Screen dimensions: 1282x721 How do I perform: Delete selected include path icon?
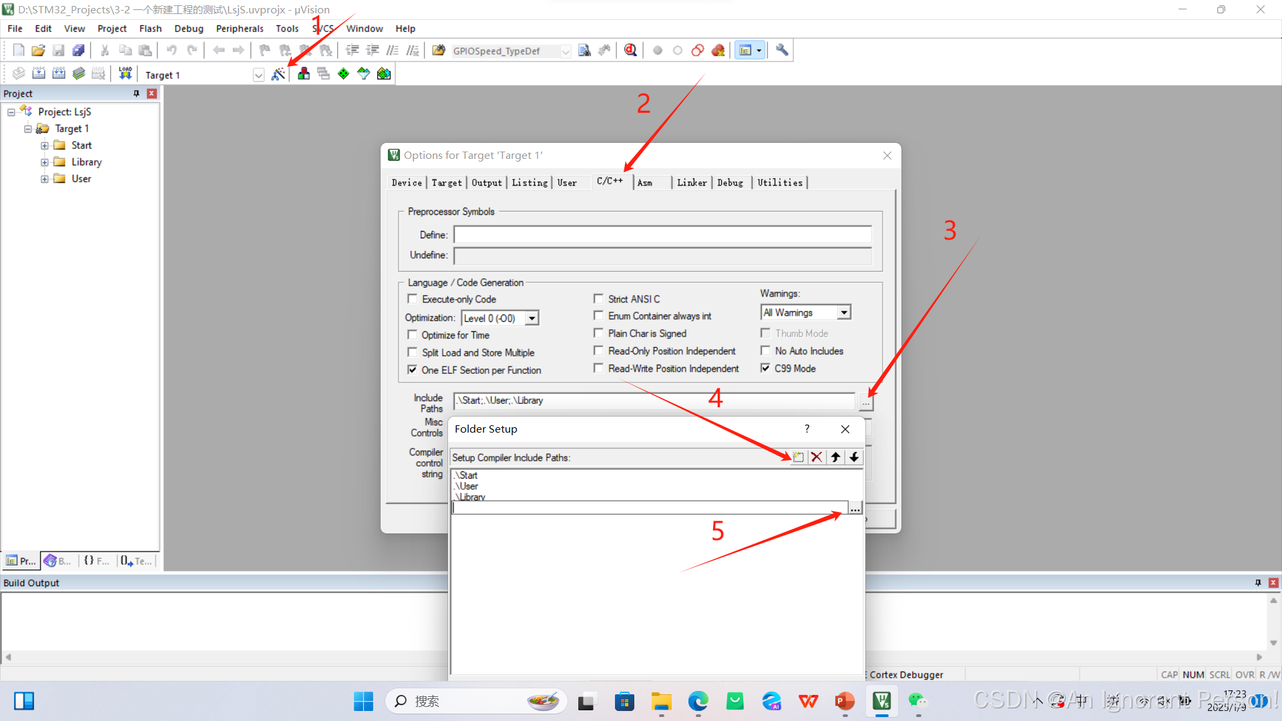(816, 457)
